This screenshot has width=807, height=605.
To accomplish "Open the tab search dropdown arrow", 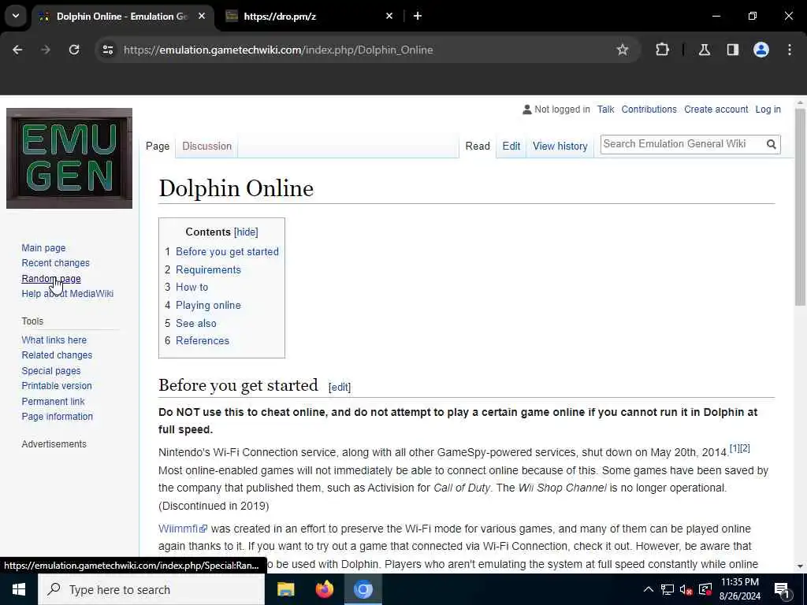I will (16, 16).
